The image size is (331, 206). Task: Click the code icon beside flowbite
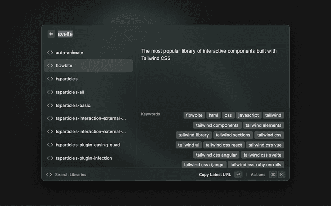tap(50, 65)
